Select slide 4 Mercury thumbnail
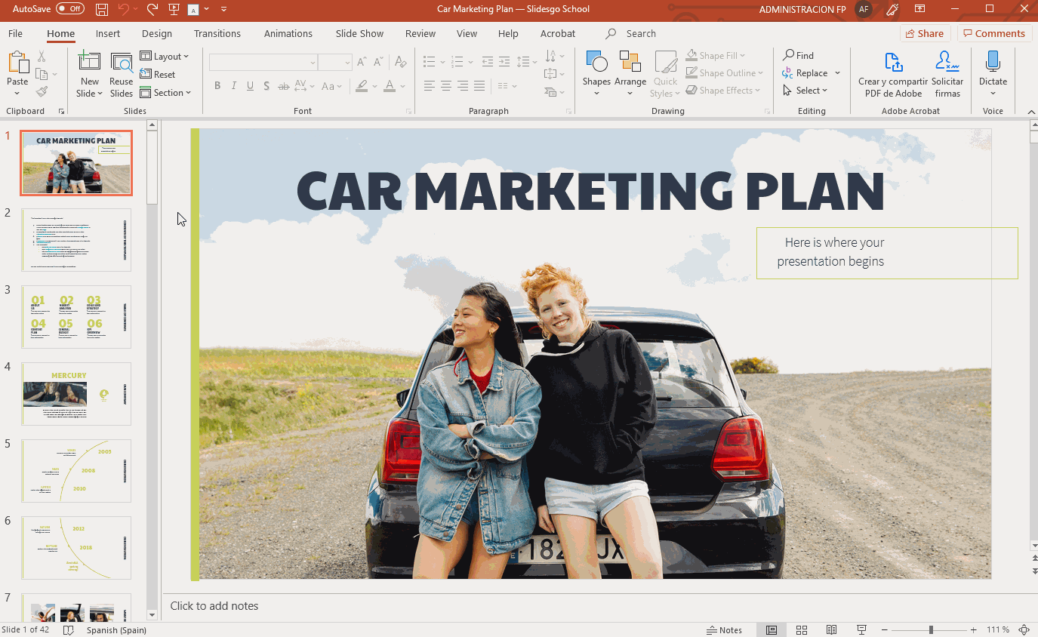Viewport: 1038px width, 637px height. click(x=76, y=393)
